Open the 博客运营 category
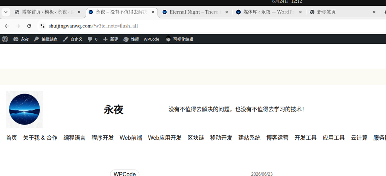This screenshot has width=386, height=176. click(x=277, y=138)
